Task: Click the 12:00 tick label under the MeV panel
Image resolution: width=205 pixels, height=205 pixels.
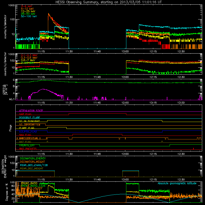Action: [125, 77]
